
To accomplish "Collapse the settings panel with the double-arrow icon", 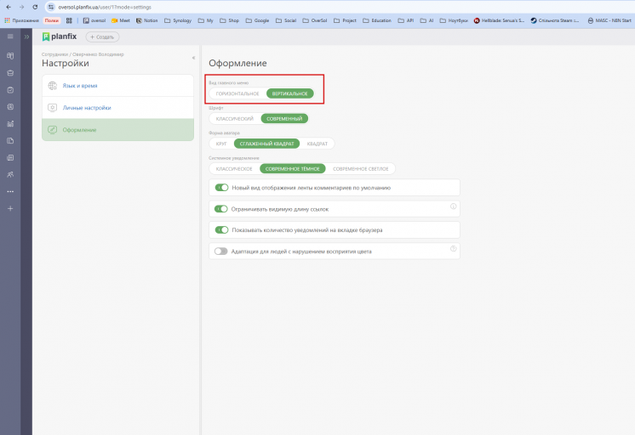I will coord(193,58).
